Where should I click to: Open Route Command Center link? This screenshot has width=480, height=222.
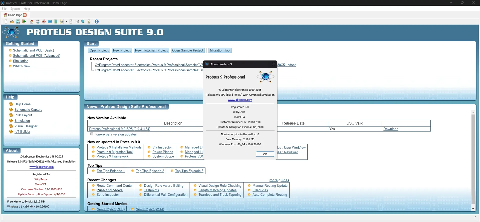(x=115, y=186)
